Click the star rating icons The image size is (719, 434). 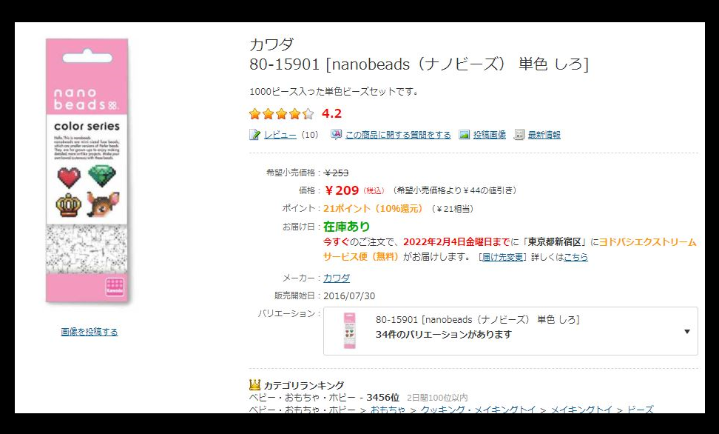click(282, 113)
